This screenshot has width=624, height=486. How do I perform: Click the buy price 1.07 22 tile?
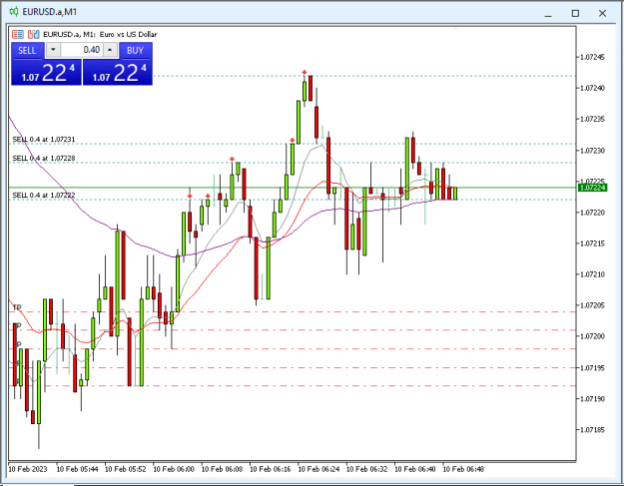point(118,73)
